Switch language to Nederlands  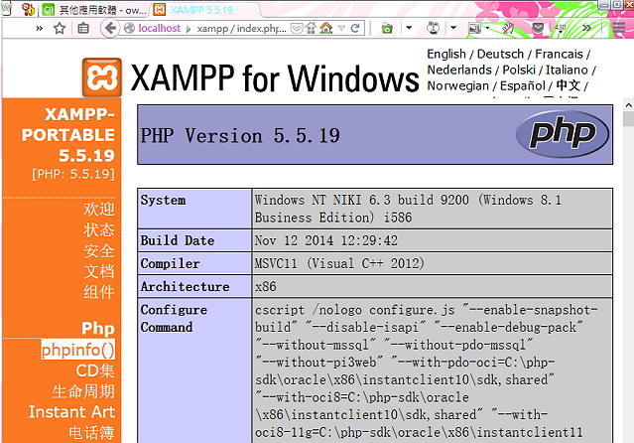[x=459, y=70]
